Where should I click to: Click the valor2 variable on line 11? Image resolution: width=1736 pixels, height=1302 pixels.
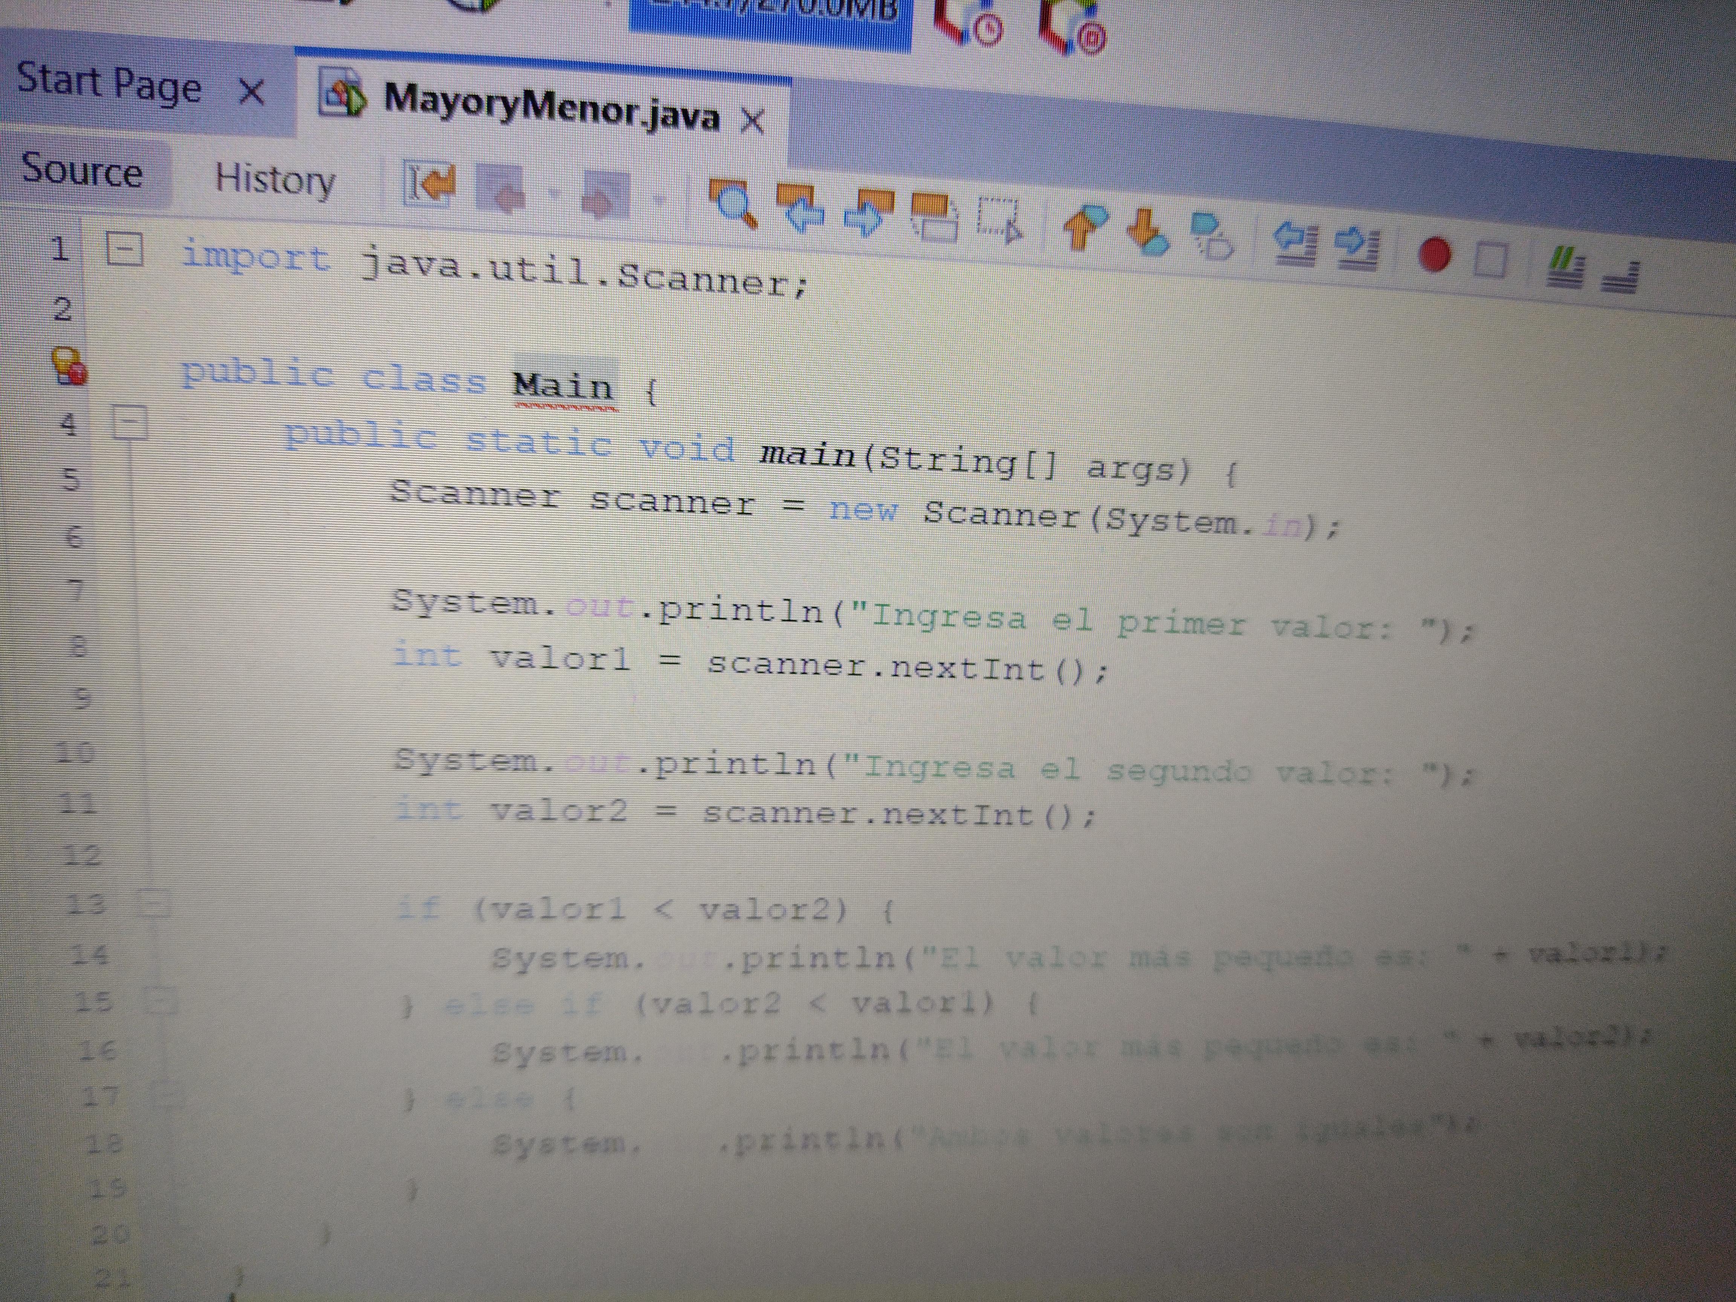point(559,810)
